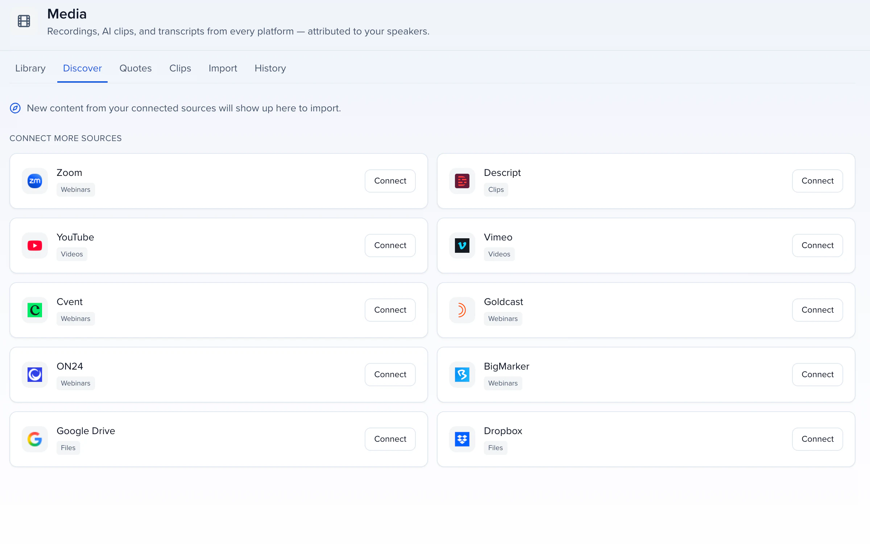The image size is (870, 544).
Task: Click the YouTube logo icon
Action: coord(35,246)
